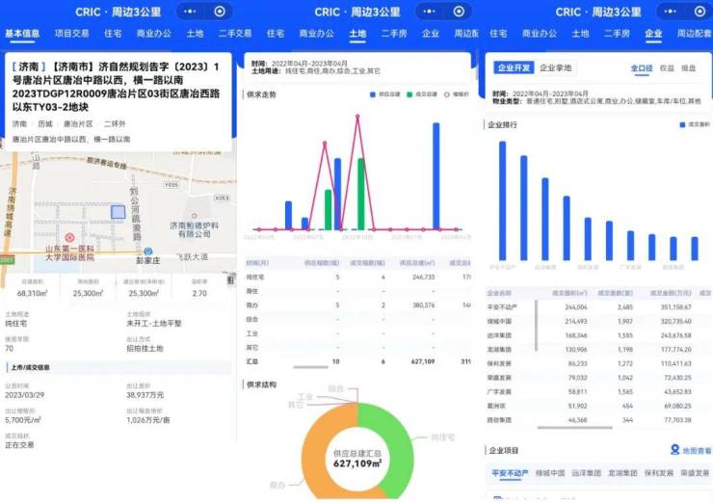Click the 5,700元/㎡ floor price value
Screen dimensions: 713x503
23,420
